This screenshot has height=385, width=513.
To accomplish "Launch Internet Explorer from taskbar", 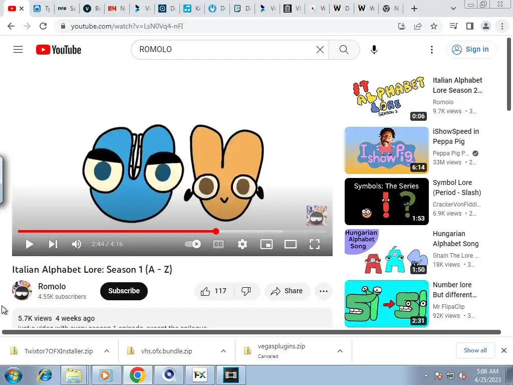I will click(x=45, y=375).
